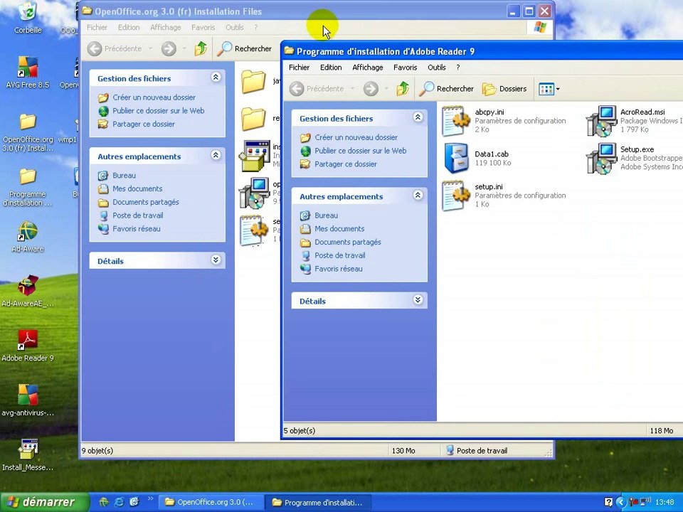This screenshot has width=683, height=512.
Task: Click Partager ce dossier in OpenOffice window
Action: point(143,124)
